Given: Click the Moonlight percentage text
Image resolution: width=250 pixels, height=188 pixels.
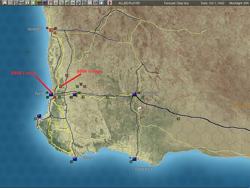Looking at the screenshot, I should coord(239,3).
